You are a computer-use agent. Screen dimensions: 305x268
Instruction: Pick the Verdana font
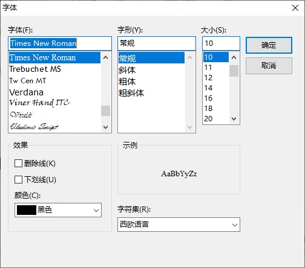point(54,92)
